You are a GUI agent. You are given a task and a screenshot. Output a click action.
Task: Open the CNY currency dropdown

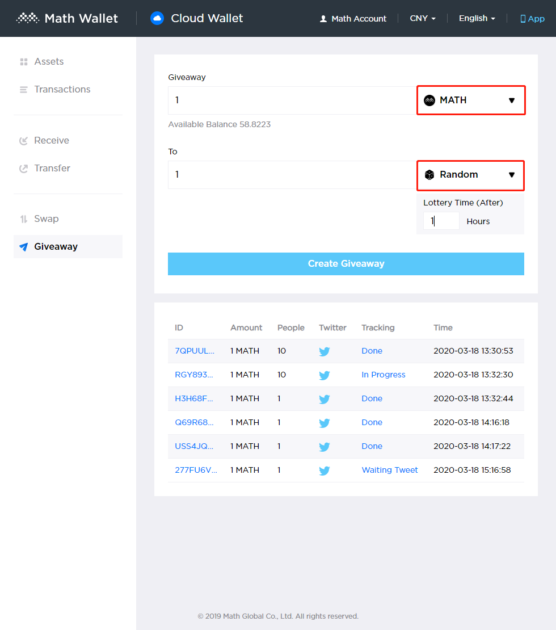[x=422, y=18]
